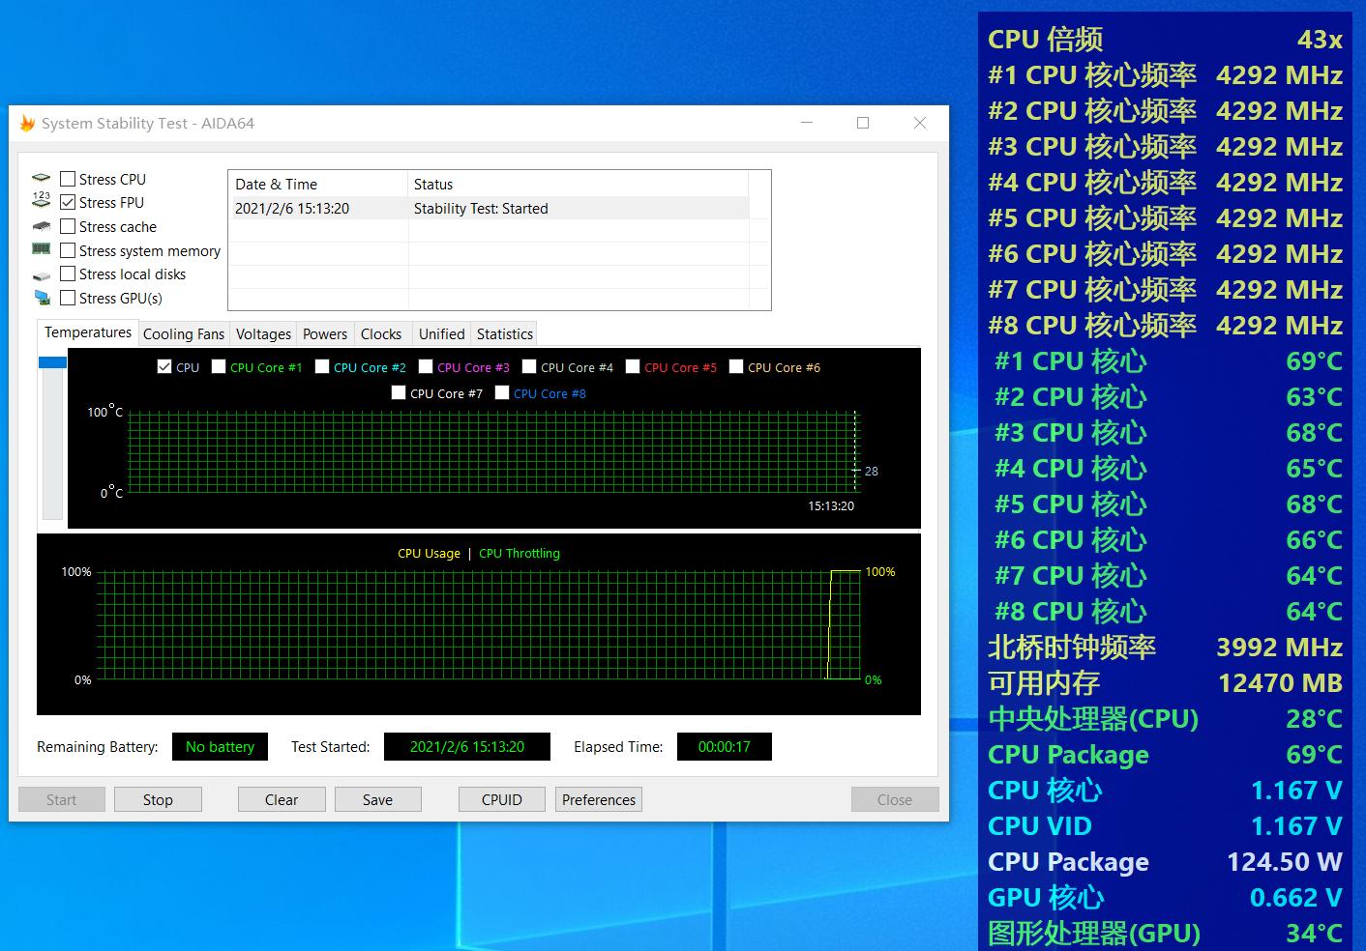This screenshot has width=1366, height=951.
Task: Switch to the Cooling Fans tab
Action: point(183,333)
